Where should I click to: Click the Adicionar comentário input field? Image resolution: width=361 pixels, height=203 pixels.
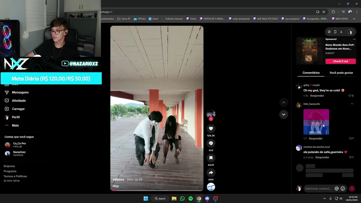[x=318, y=189]
